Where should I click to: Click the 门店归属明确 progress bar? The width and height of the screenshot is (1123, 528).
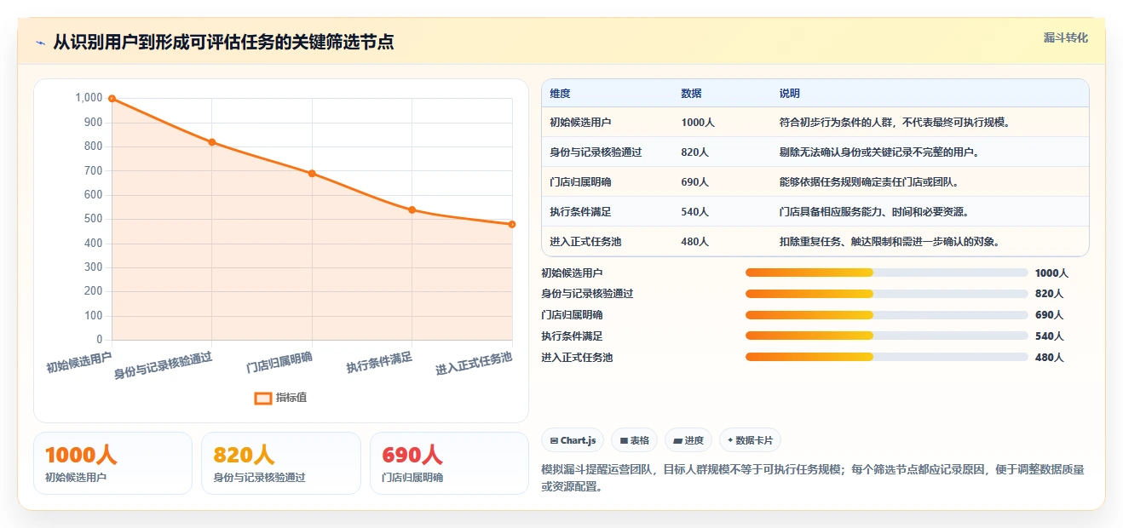coord(886,315)
